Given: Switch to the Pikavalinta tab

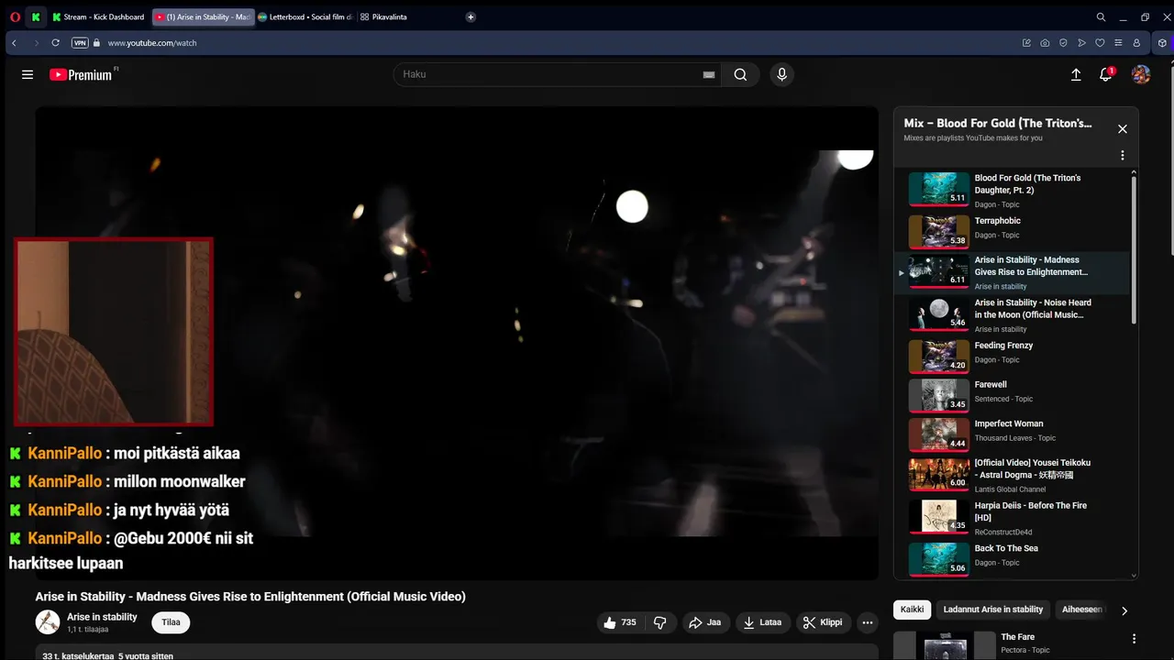Looking at the screenshot, I should point(384,16).
